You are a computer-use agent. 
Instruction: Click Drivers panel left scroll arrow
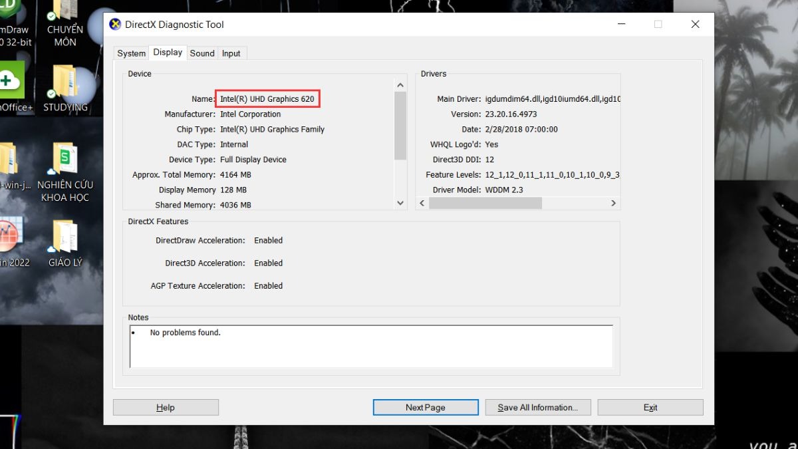tap(422, 203)
